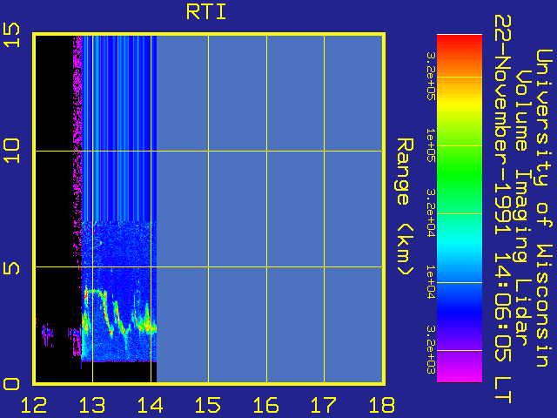The height and width of the screenshot is (418, 557).
Task: Click the RTI plot title
Action: pos(206,12)
